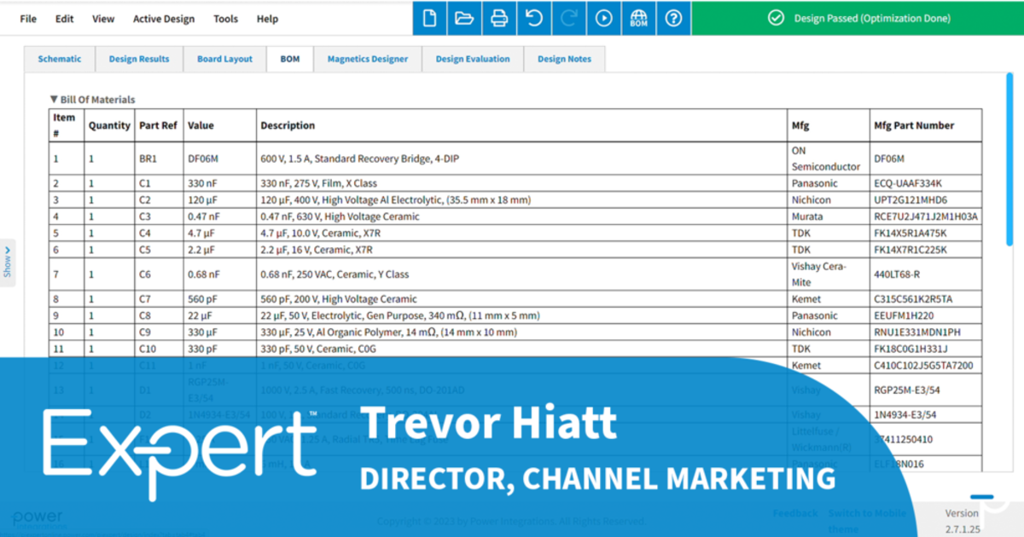The height and width of the screenshot is (537, 1024).
Task: Click the Redo arrow icon
Action: 569,18
